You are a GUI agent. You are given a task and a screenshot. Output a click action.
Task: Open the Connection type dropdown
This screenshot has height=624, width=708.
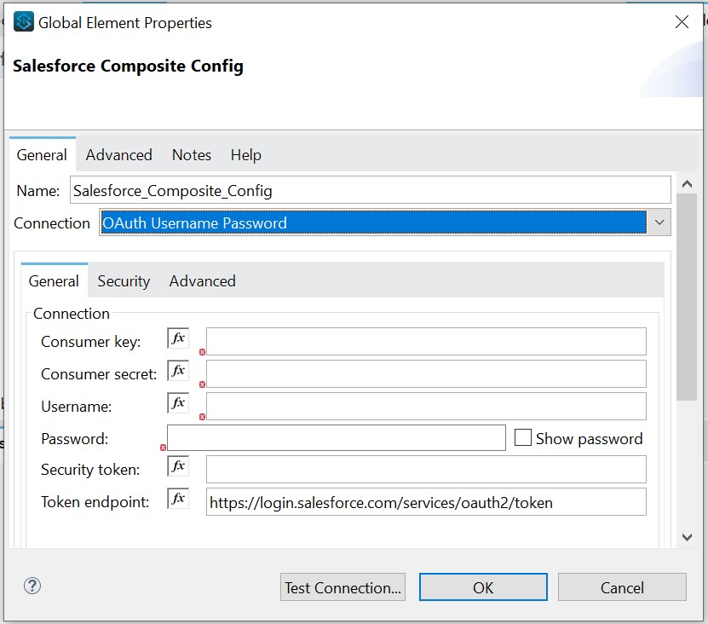tap(385, 222)
